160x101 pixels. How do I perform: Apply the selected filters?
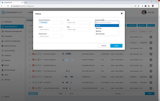tap(116, 46)
